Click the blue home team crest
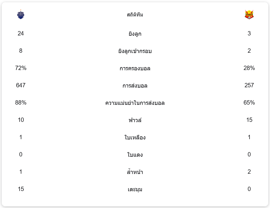270x208 pixels. pyautogui.click(x=21, y=14)
